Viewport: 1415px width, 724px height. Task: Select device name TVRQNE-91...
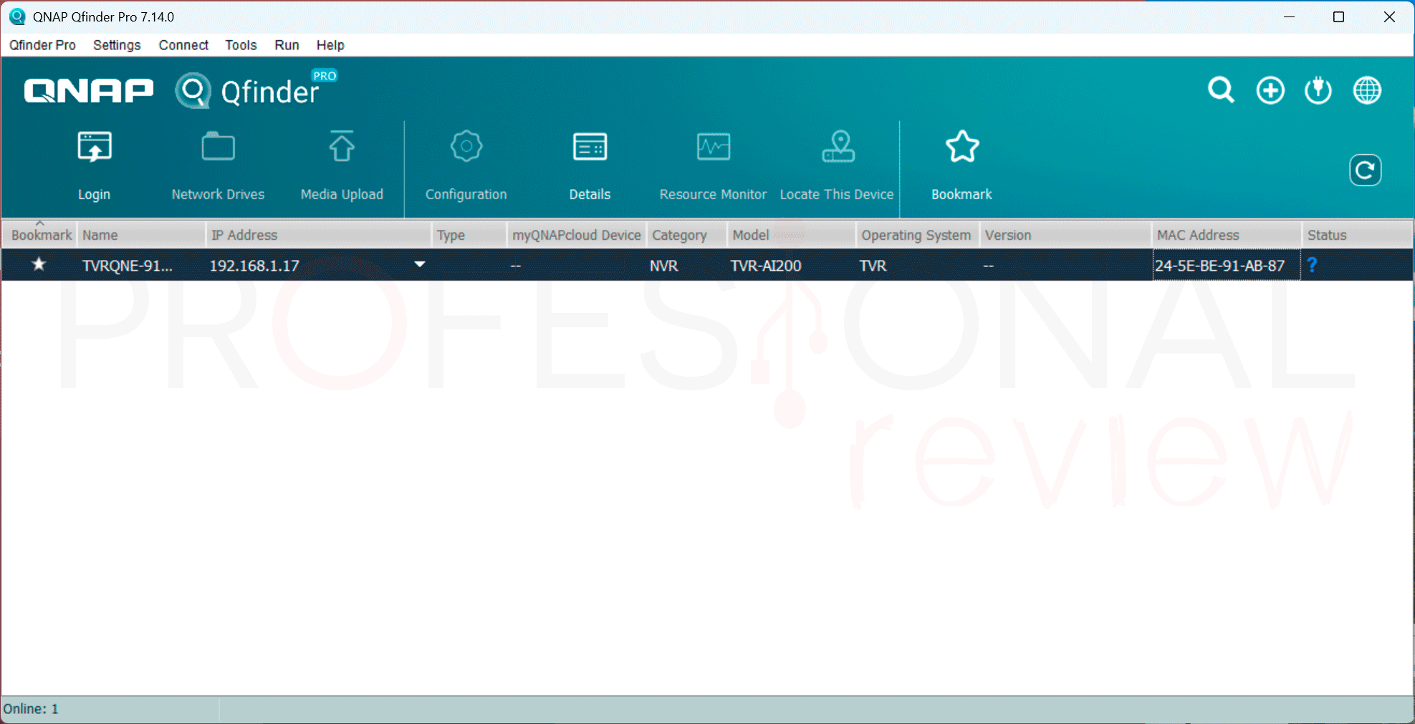click(128, 266)
